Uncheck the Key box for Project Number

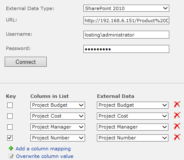10,138
